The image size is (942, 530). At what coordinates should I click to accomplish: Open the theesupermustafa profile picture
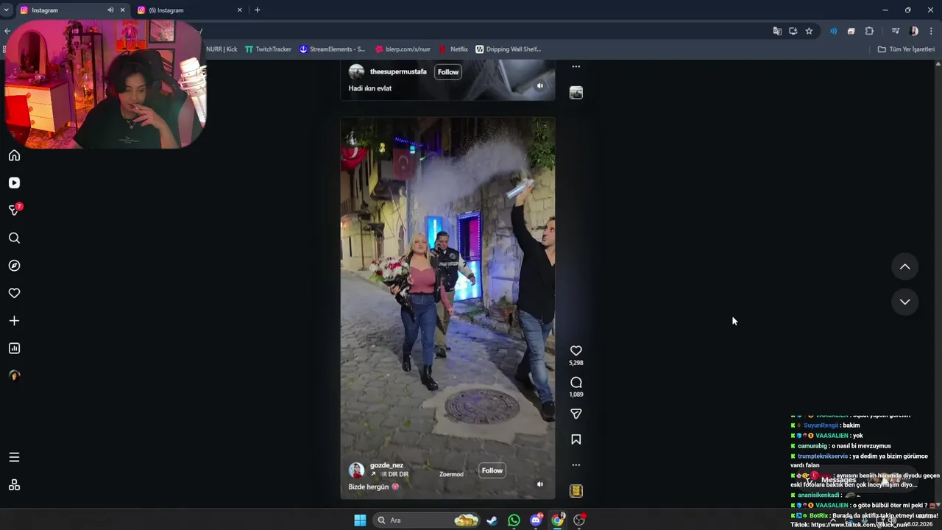click(356, 71)
